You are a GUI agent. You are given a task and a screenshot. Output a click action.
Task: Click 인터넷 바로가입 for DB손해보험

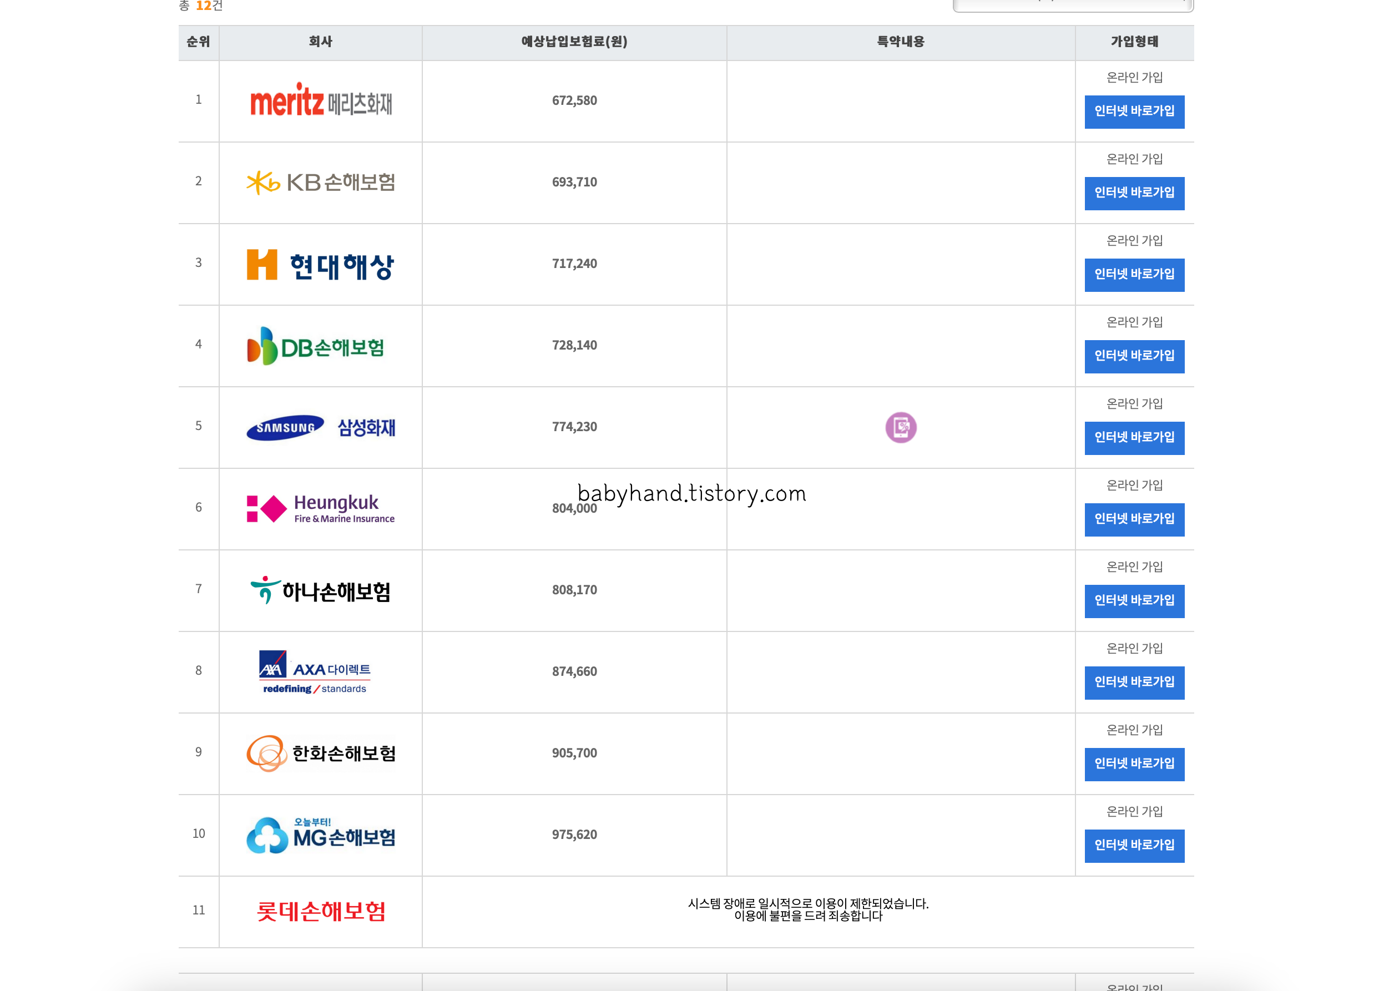coord(1134,356)
